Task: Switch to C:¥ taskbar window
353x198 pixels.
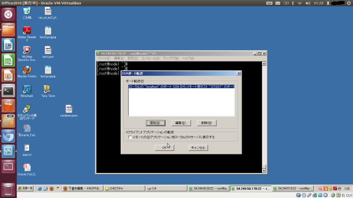Action: tap(166, 189)
